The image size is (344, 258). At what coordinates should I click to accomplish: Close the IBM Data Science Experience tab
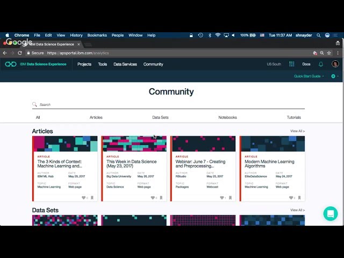[x=78, y=44]
